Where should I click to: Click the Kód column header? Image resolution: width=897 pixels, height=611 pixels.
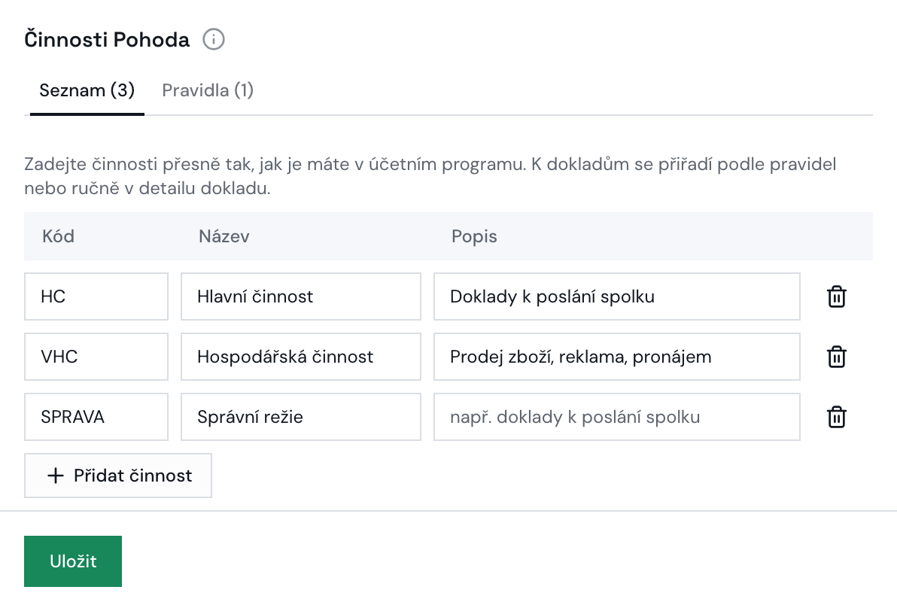pos(59,236)
